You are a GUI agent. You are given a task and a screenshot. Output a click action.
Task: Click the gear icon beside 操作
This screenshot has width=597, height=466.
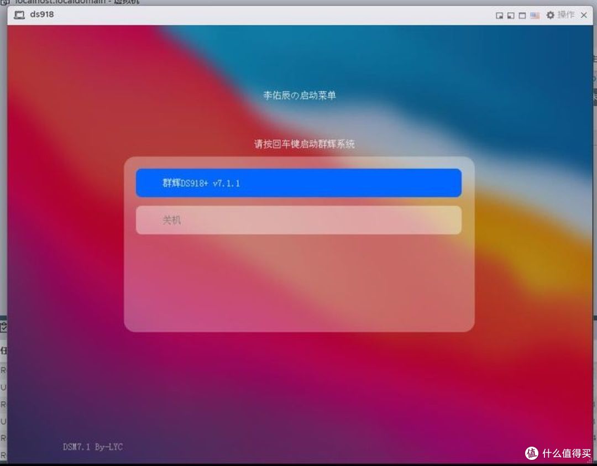(550, 15)
